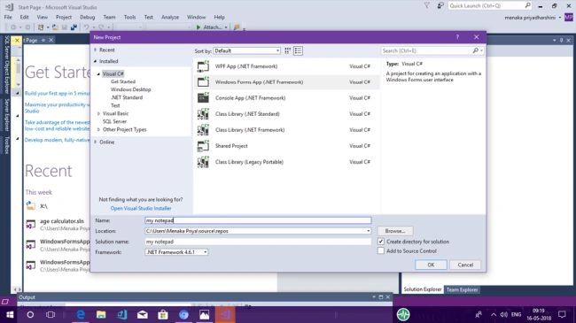Click the Save All toolbar icon

pos(74,27)
